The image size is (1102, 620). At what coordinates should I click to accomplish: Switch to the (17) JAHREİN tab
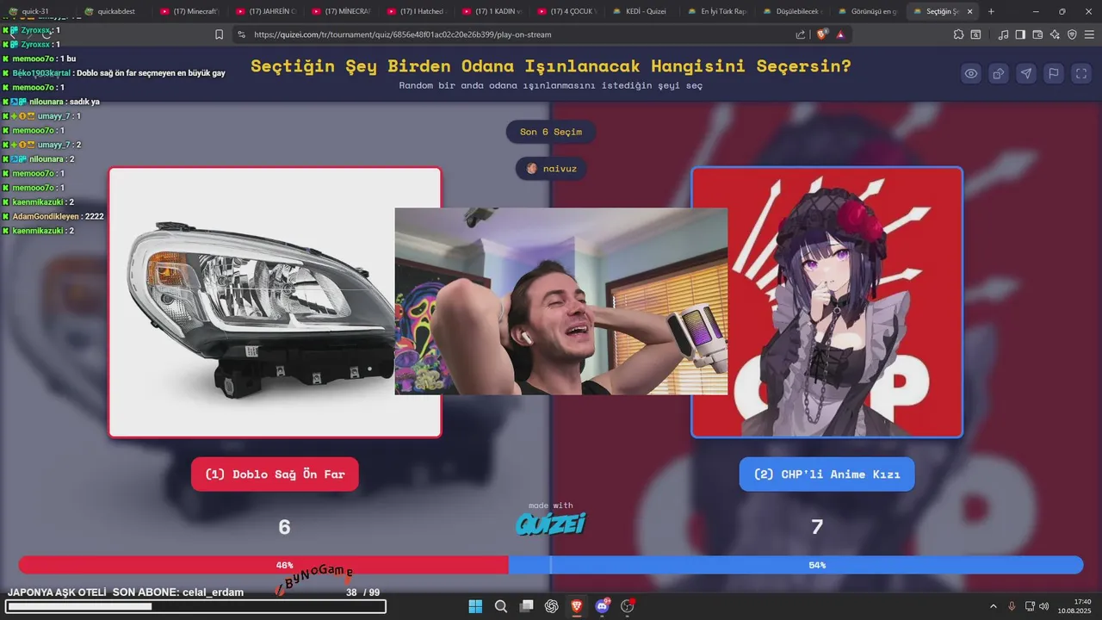(x=267, y=11)
